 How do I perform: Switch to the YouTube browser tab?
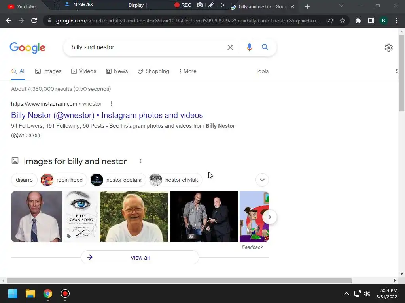(21, 6)
